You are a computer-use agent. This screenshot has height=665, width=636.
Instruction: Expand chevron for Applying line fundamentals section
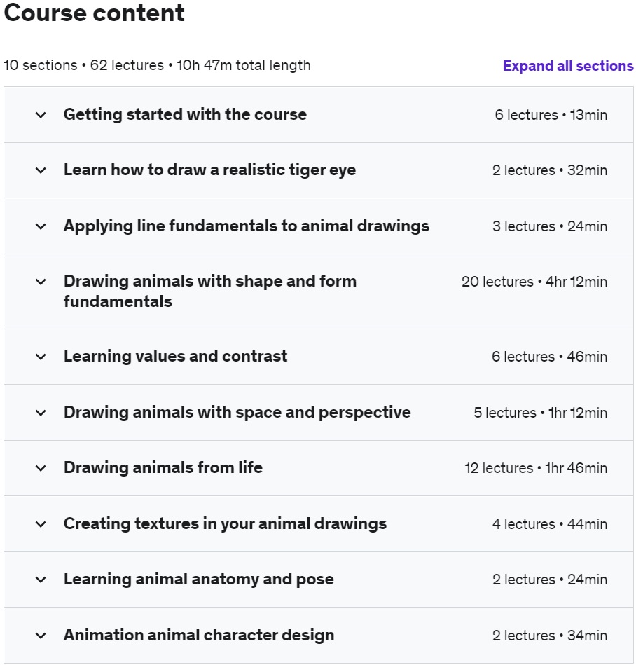41,226
